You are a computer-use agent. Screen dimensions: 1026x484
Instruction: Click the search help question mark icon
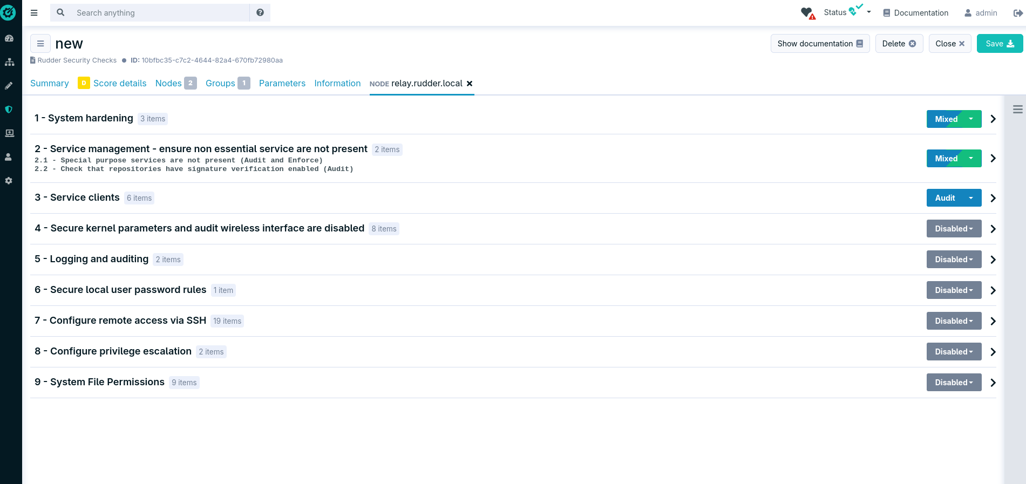coord(260,12)
